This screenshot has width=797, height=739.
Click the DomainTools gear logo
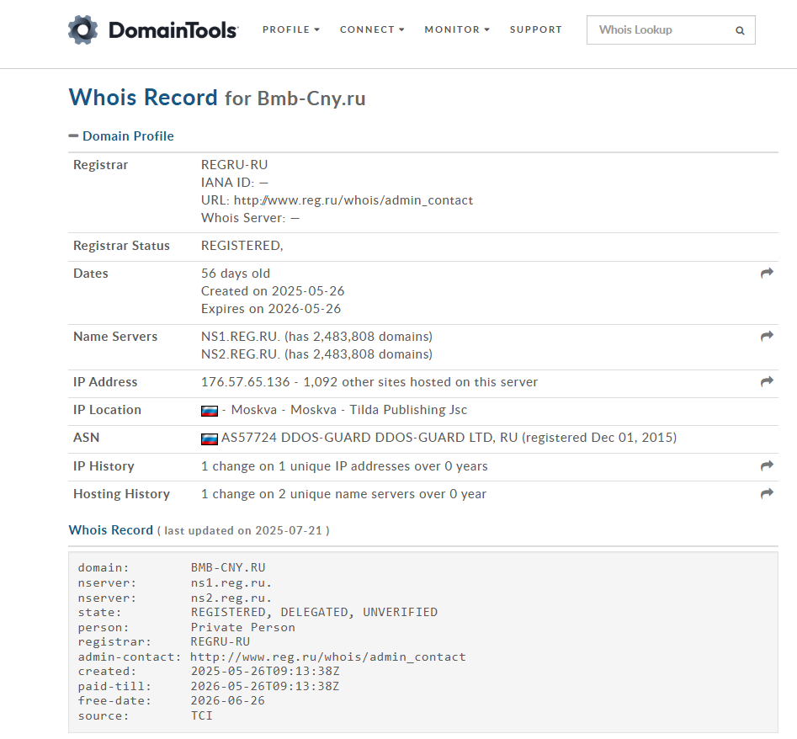point(83,30)
